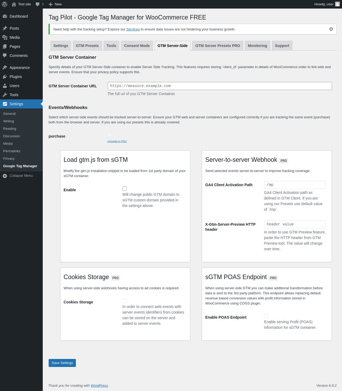Focus the X-Gtm-Server-Preview header field
This screenshot has height=391, width=342.
pos(295,224)
